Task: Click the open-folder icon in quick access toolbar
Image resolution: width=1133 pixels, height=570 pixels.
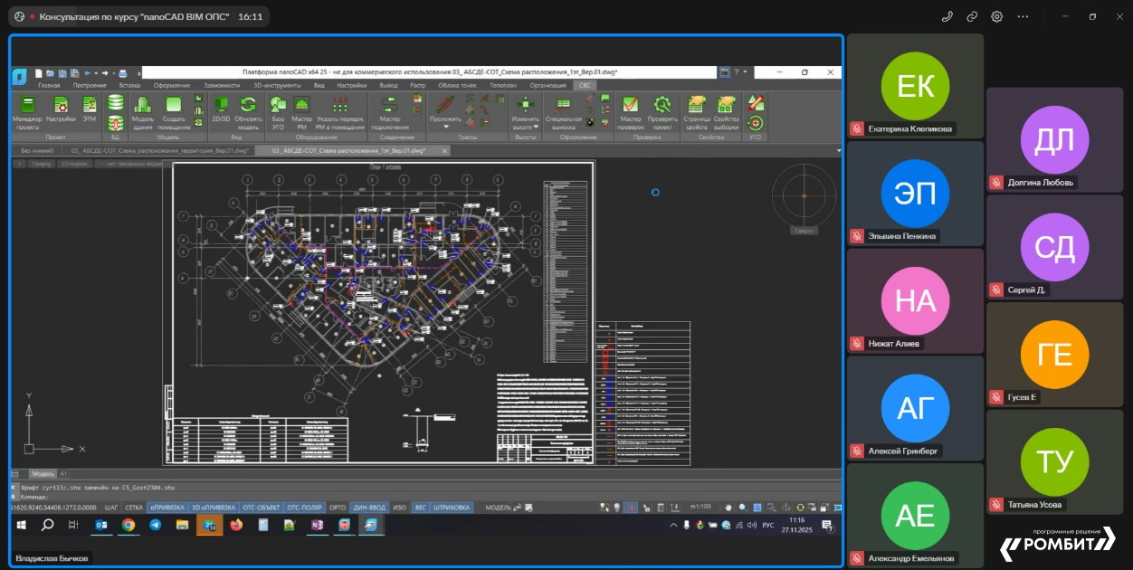Action: (51, 73)
